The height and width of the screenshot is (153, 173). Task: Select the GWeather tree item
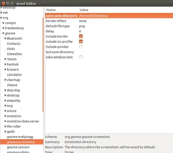point(14,54)
